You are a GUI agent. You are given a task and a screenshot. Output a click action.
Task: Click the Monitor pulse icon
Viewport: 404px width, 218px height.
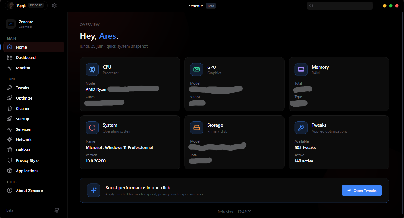[x=10, y=68]
